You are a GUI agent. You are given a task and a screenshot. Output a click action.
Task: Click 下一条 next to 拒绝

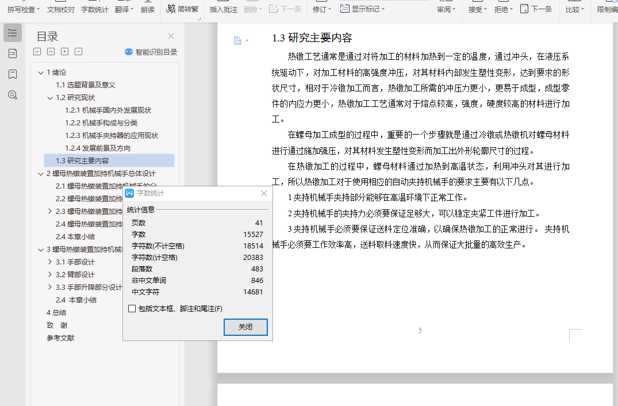536,9
